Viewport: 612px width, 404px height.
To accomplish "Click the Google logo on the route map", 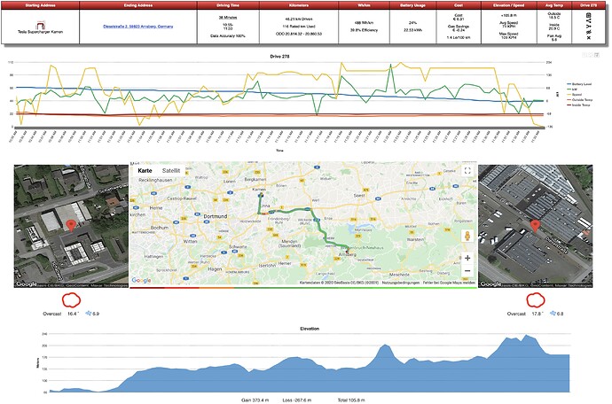I will point(141,280).
